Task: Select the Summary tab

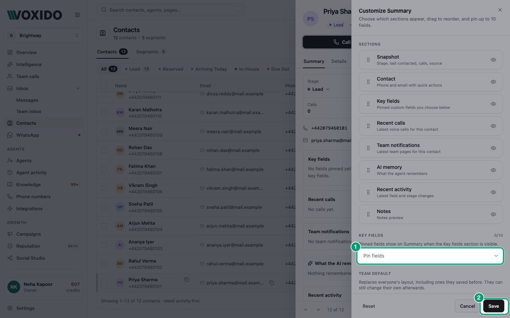Action: [x=314, y=61]
